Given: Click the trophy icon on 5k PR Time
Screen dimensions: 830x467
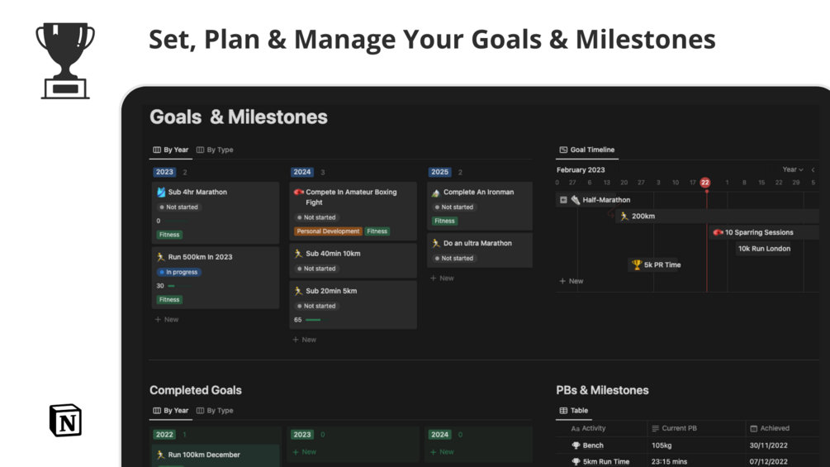Looking at the screenshot, I should tap(636, 264).
